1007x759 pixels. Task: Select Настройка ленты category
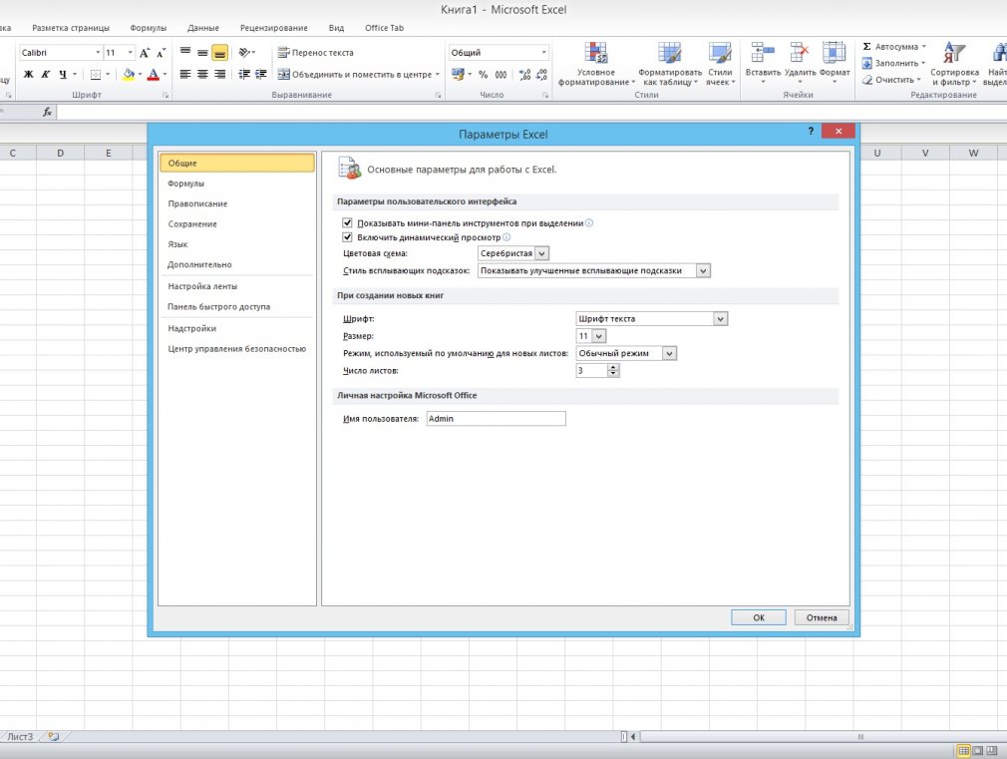pyautogui.click(x=237, y=286)
